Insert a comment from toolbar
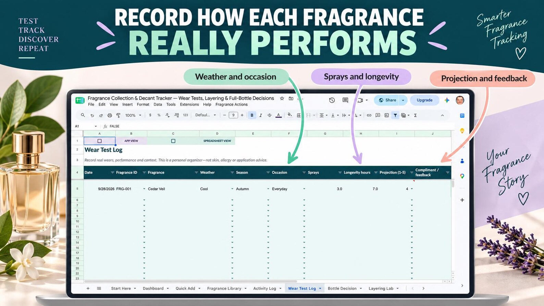Image resolution: width=544 pixels, height=306 pixels. pos(378,115)
